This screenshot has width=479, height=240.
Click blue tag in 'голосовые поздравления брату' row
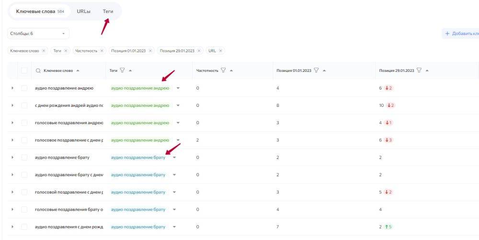coord(138,209)
